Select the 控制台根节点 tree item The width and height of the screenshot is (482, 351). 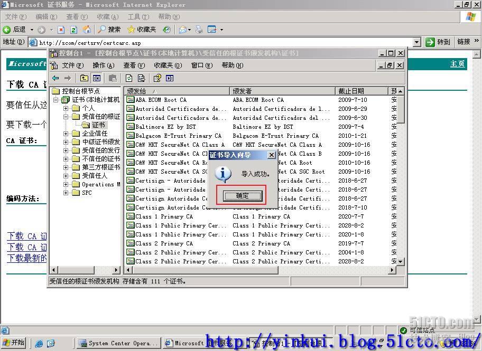coord(81,91)
